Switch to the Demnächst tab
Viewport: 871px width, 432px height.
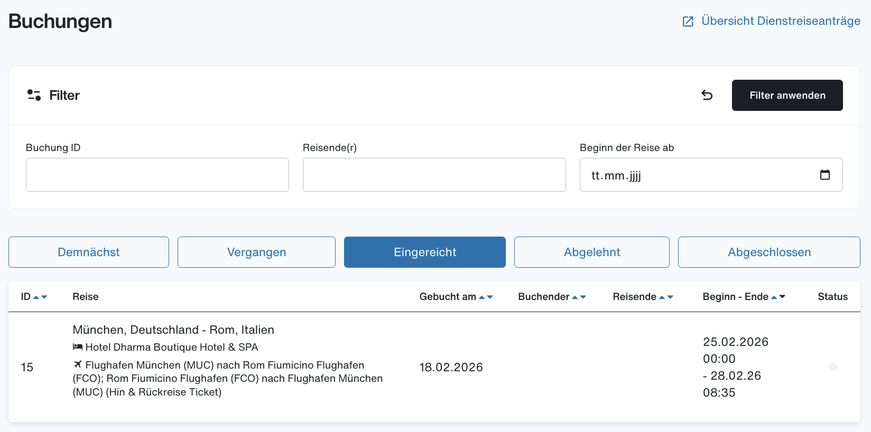(x=89, y=252)
